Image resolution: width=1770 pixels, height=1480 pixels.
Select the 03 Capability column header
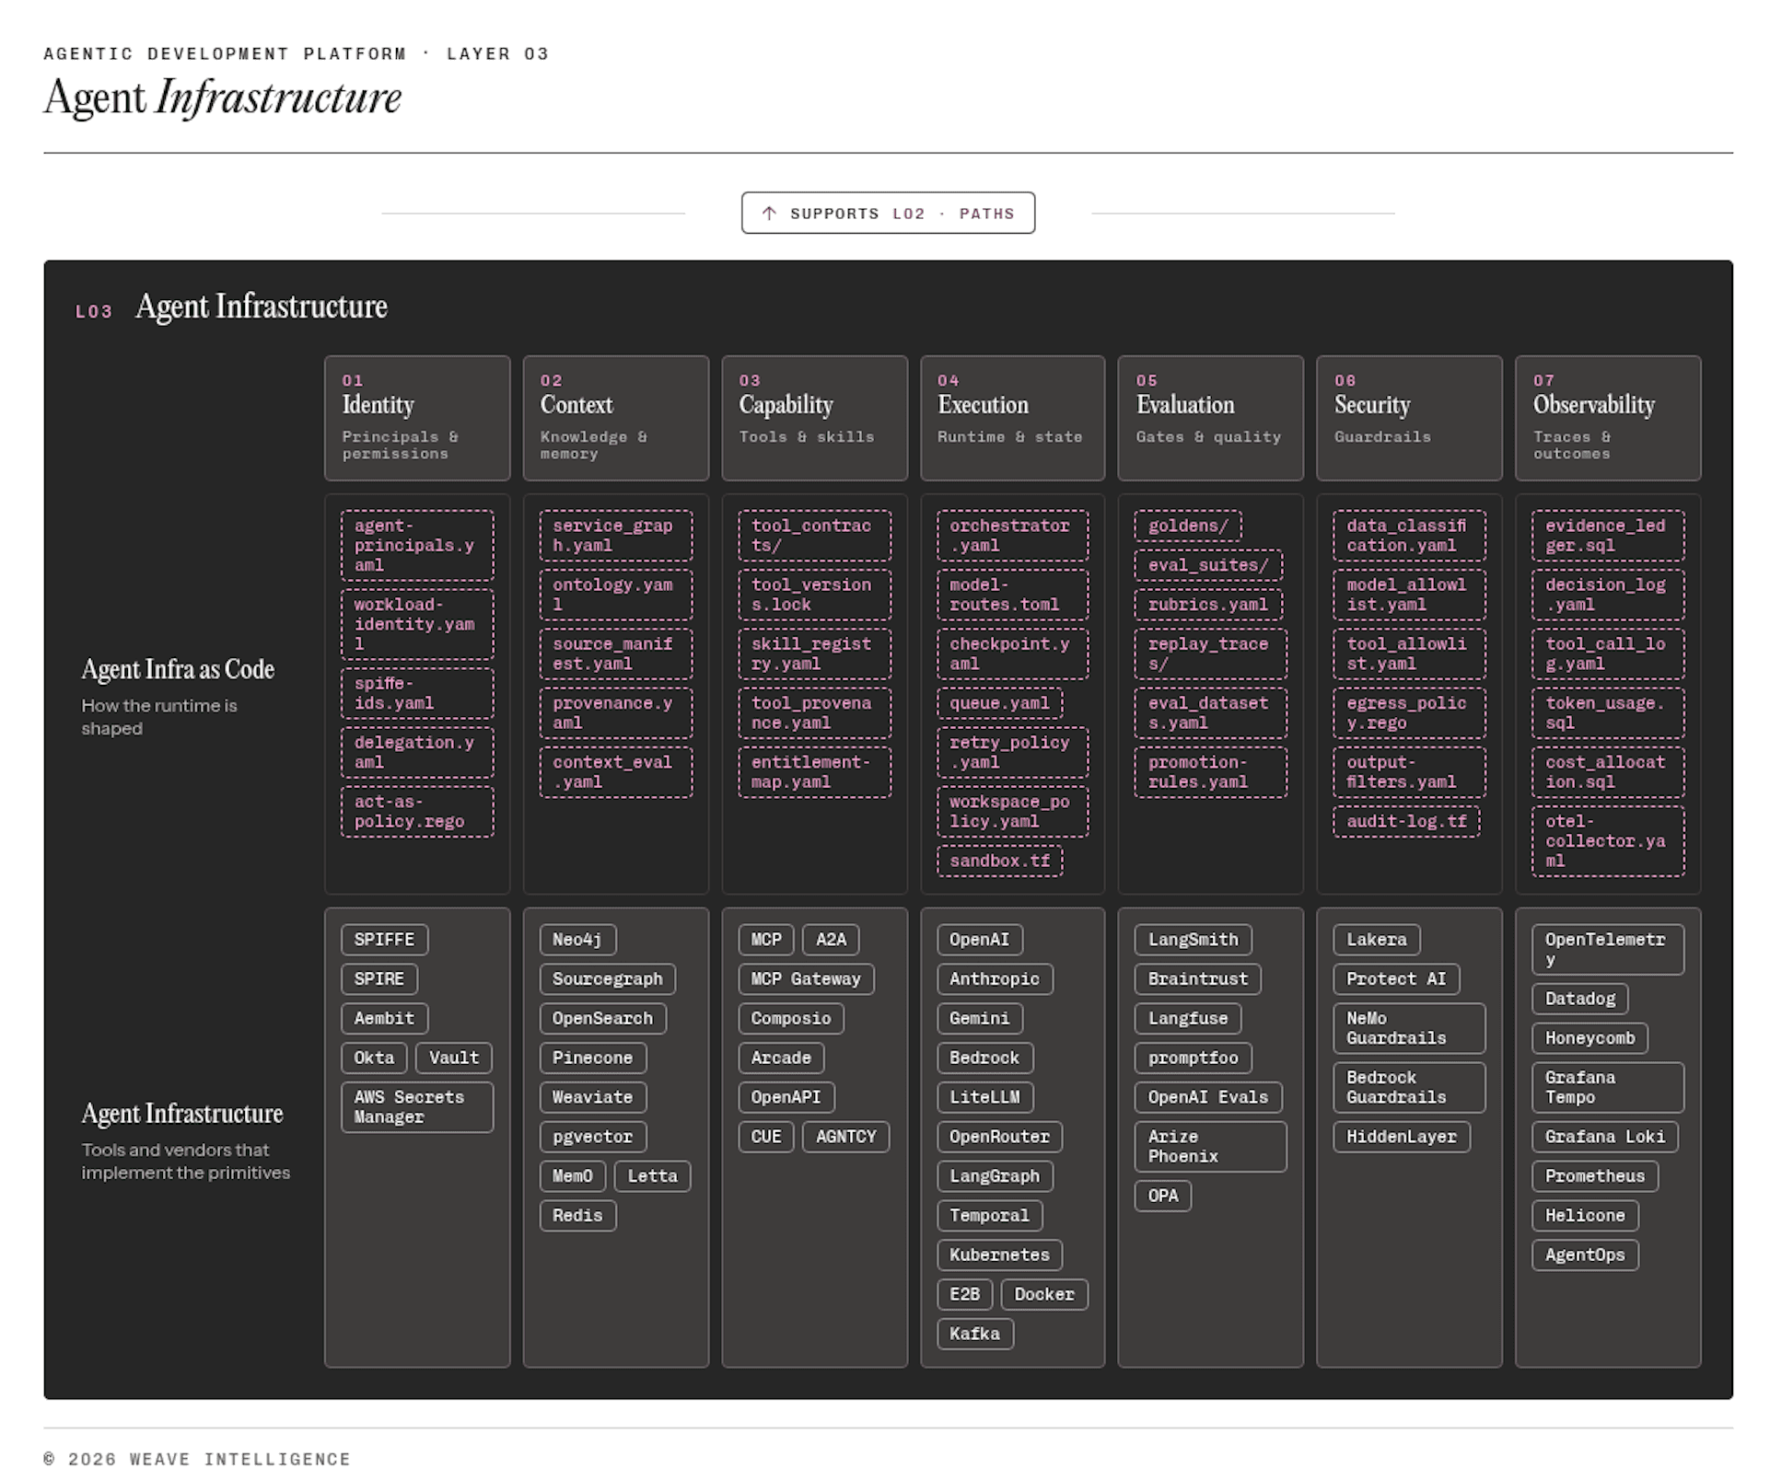(814, 418)
